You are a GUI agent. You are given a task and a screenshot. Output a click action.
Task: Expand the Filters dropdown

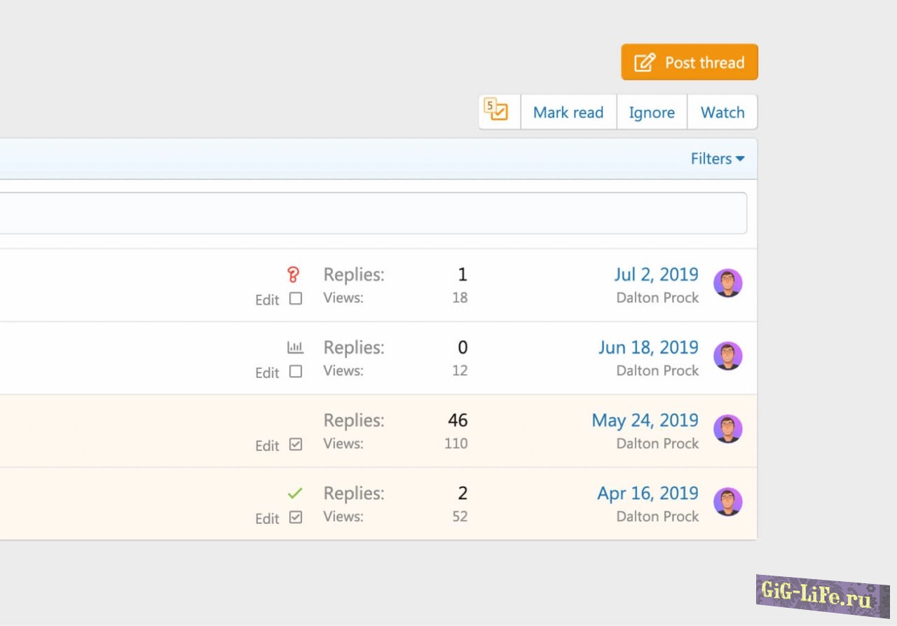coord(717,159)
